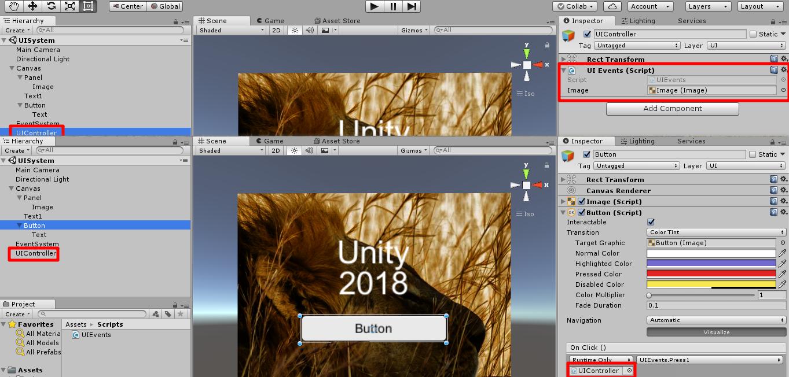The width and height of the screenshot is (789, 377).
Task: Step one frame forward
Action: coord(412,6)
